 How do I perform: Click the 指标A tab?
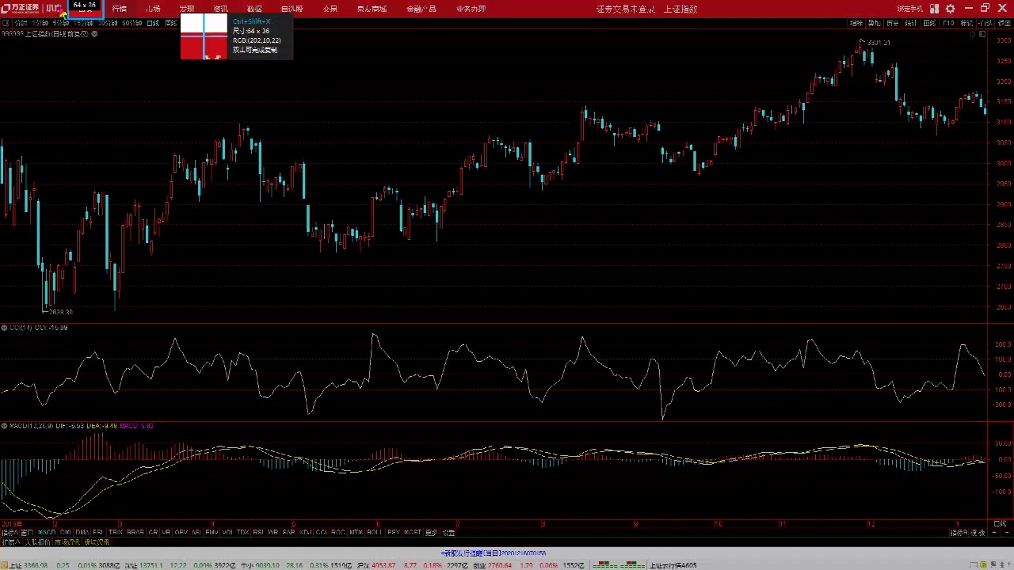[x=9, y=532]
